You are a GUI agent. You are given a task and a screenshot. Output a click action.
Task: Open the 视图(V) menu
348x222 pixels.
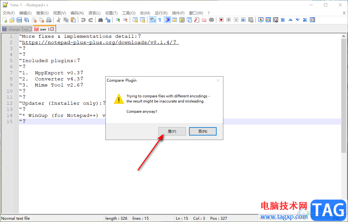click(60, 13)
